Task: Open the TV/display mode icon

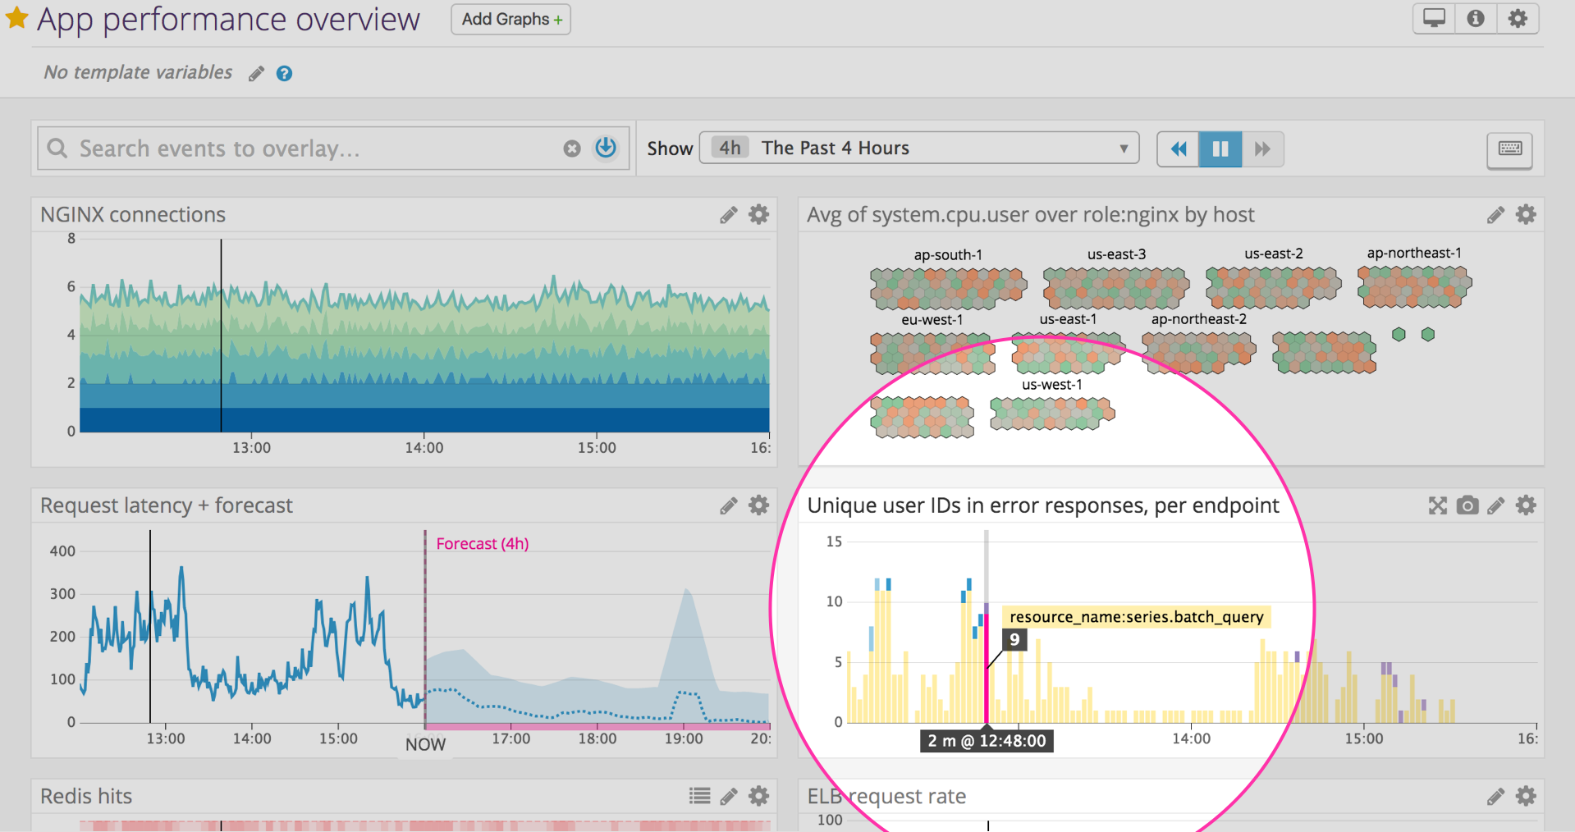Action: [x=1433, y=18]
